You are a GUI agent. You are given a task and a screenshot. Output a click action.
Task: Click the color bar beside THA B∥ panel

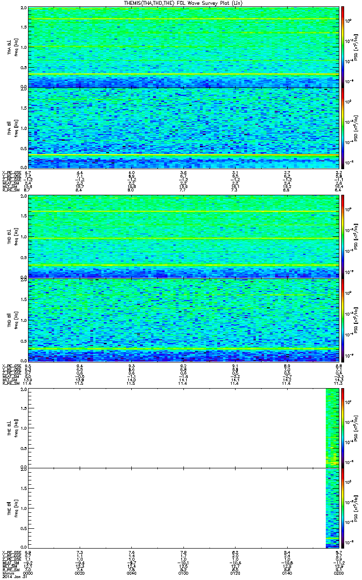[343, 128]
